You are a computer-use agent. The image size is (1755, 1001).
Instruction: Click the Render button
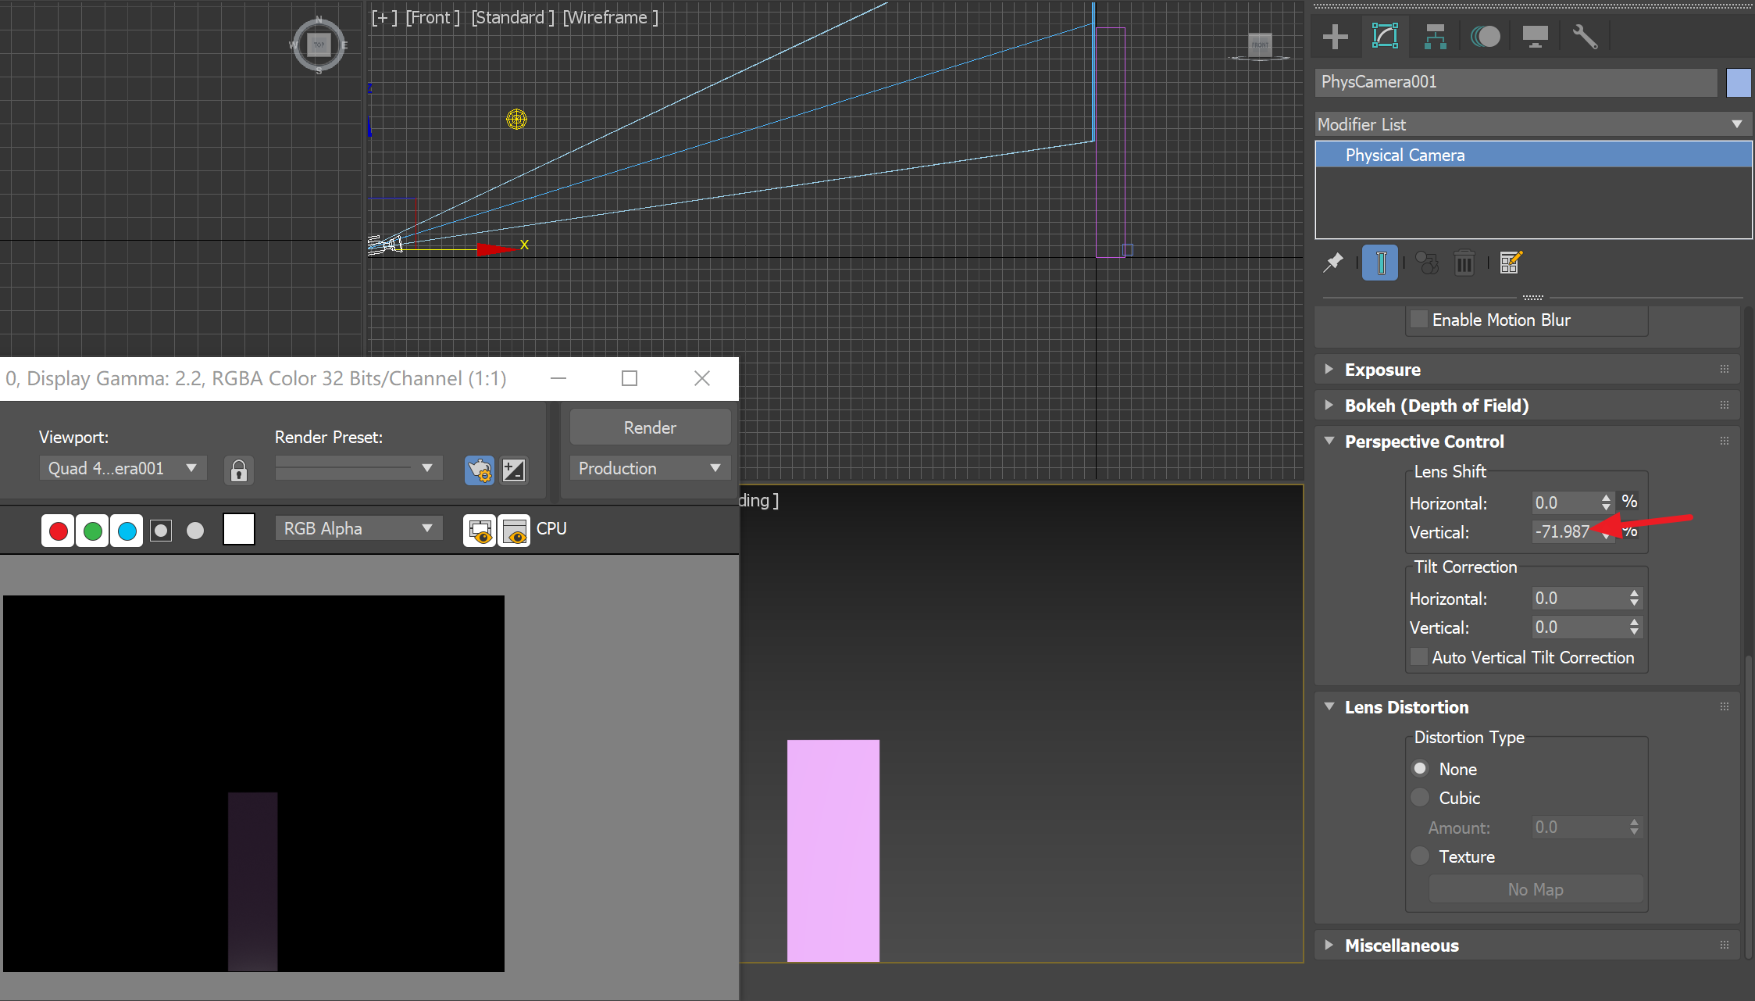649,427
